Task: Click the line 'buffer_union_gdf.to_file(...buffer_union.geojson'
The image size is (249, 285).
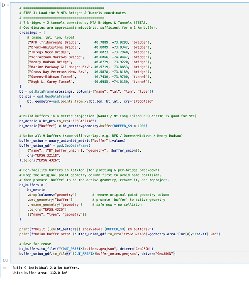Action: click(97, 253)
